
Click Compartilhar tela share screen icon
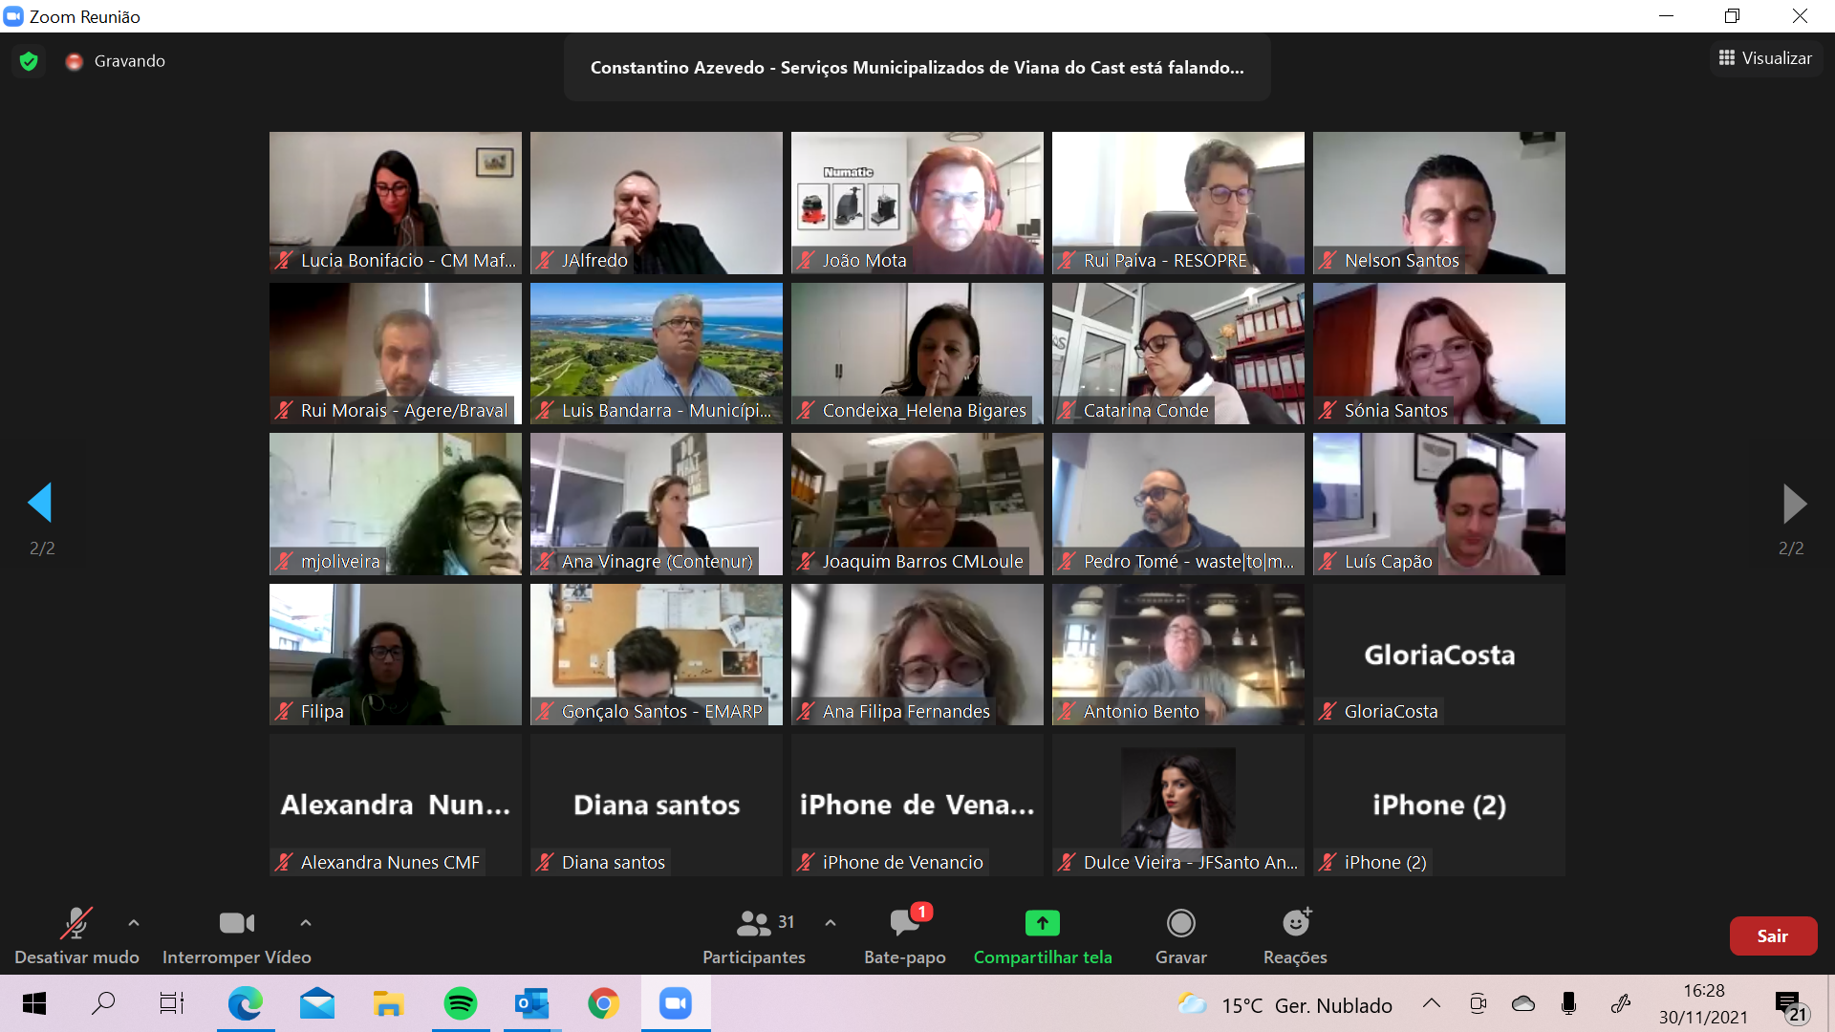(1042, 924)
